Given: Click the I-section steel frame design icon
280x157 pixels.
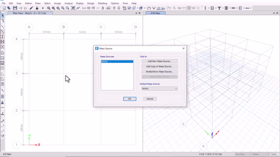Looking at the screenshot, I should tap(205, 8).
